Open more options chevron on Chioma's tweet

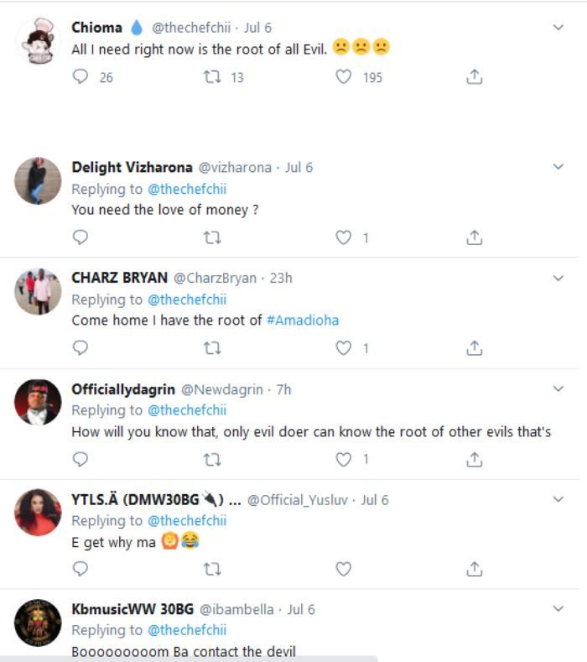pos(558,28)
